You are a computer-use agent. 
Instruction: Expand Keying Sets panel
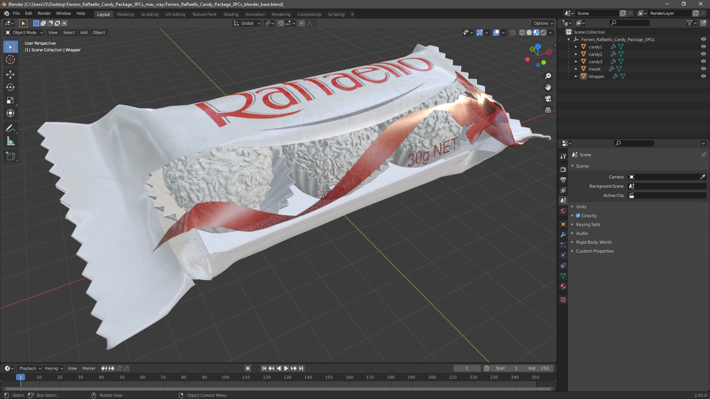point(588,225)
